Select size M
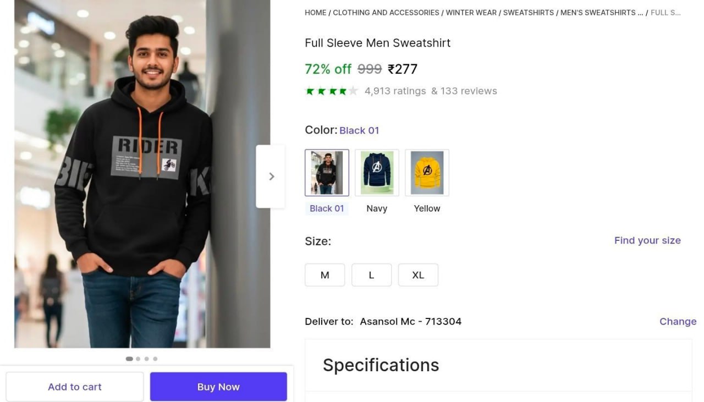Screen dimensions: 704x402 click(x=324, y=274)
